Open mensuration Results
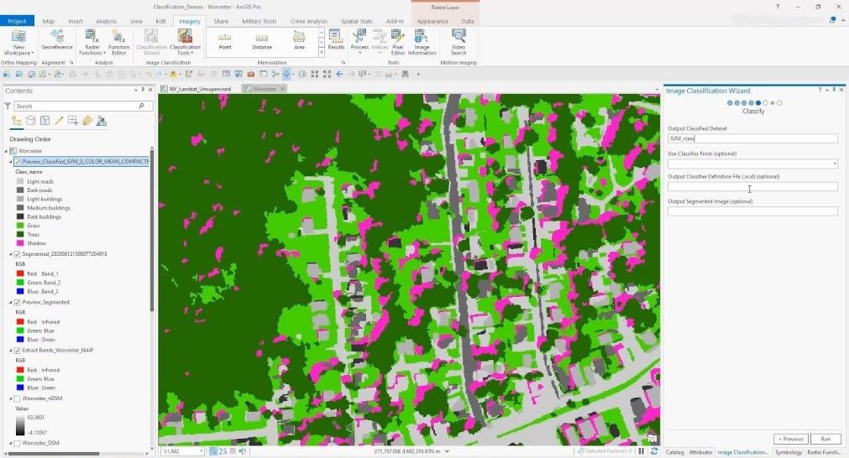This screenshot has height=458, width=849. click(336, 40)
